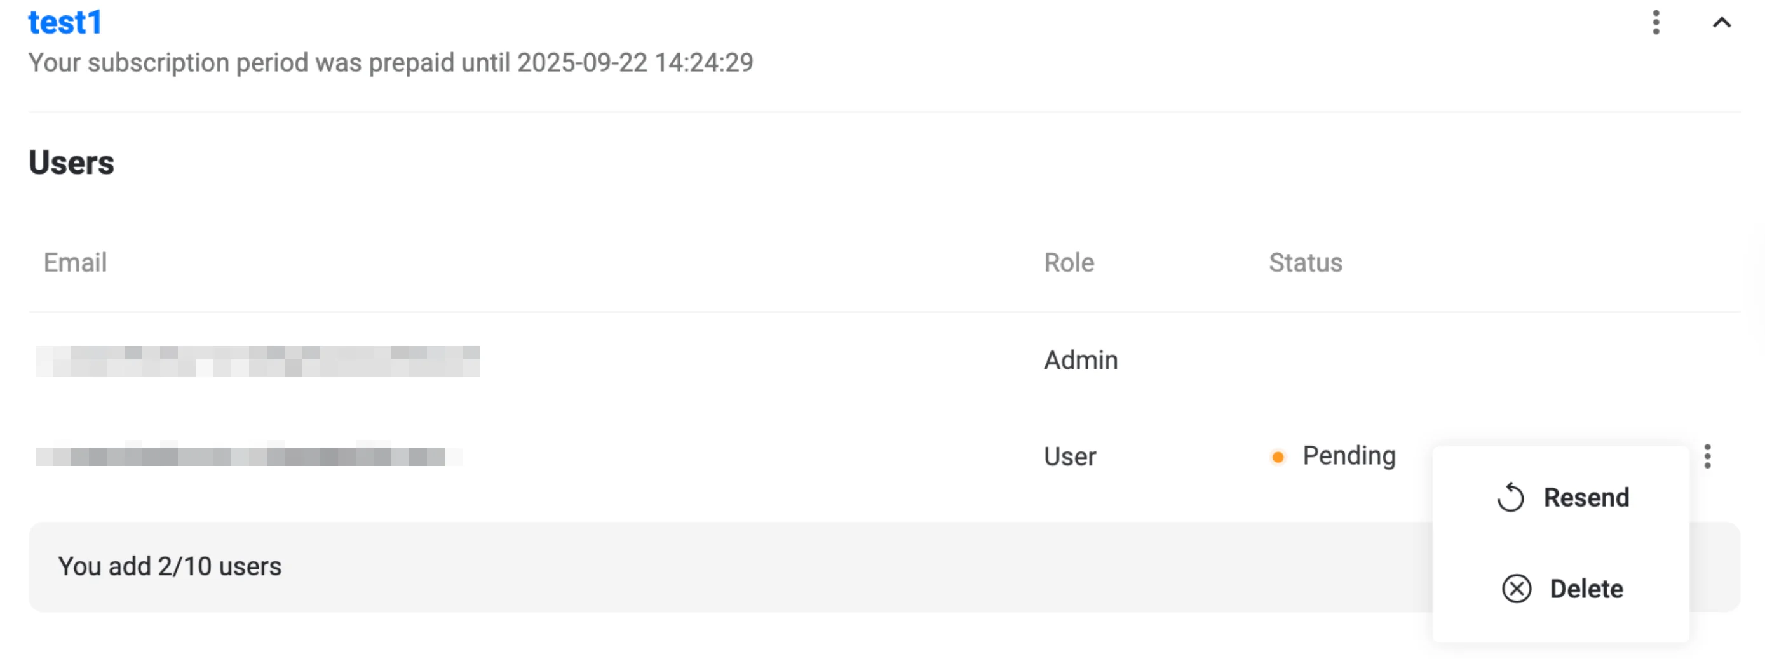Viewport: 1765px width, 659px height.
Task: Choose Delete from the context menu
Action: pyautogui.click(x=1585, y=589)
